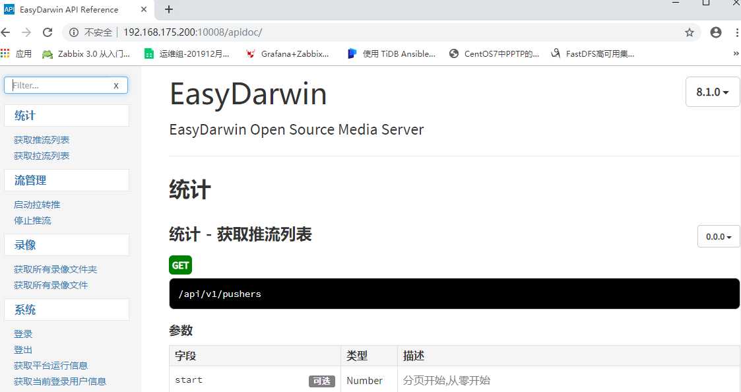Screen dimensions: 741x392
Task: Click the 描述 table column header
Action: (x=569, y=356)
